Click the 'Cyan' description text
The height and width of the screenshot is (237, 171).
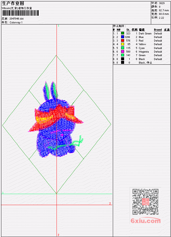pyautogui.click(x=141, y=48)
